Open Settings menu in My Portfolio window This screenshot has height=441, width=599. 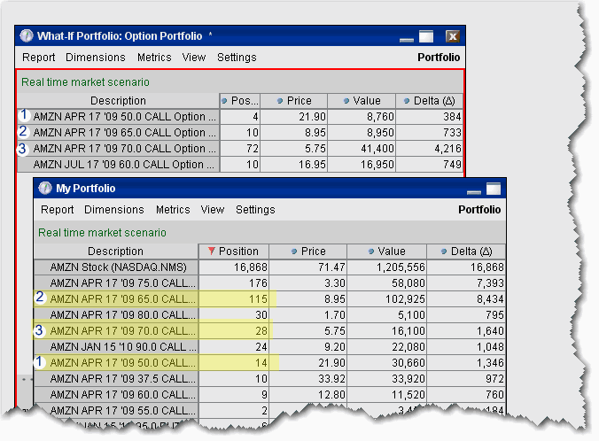coord(255,210)
